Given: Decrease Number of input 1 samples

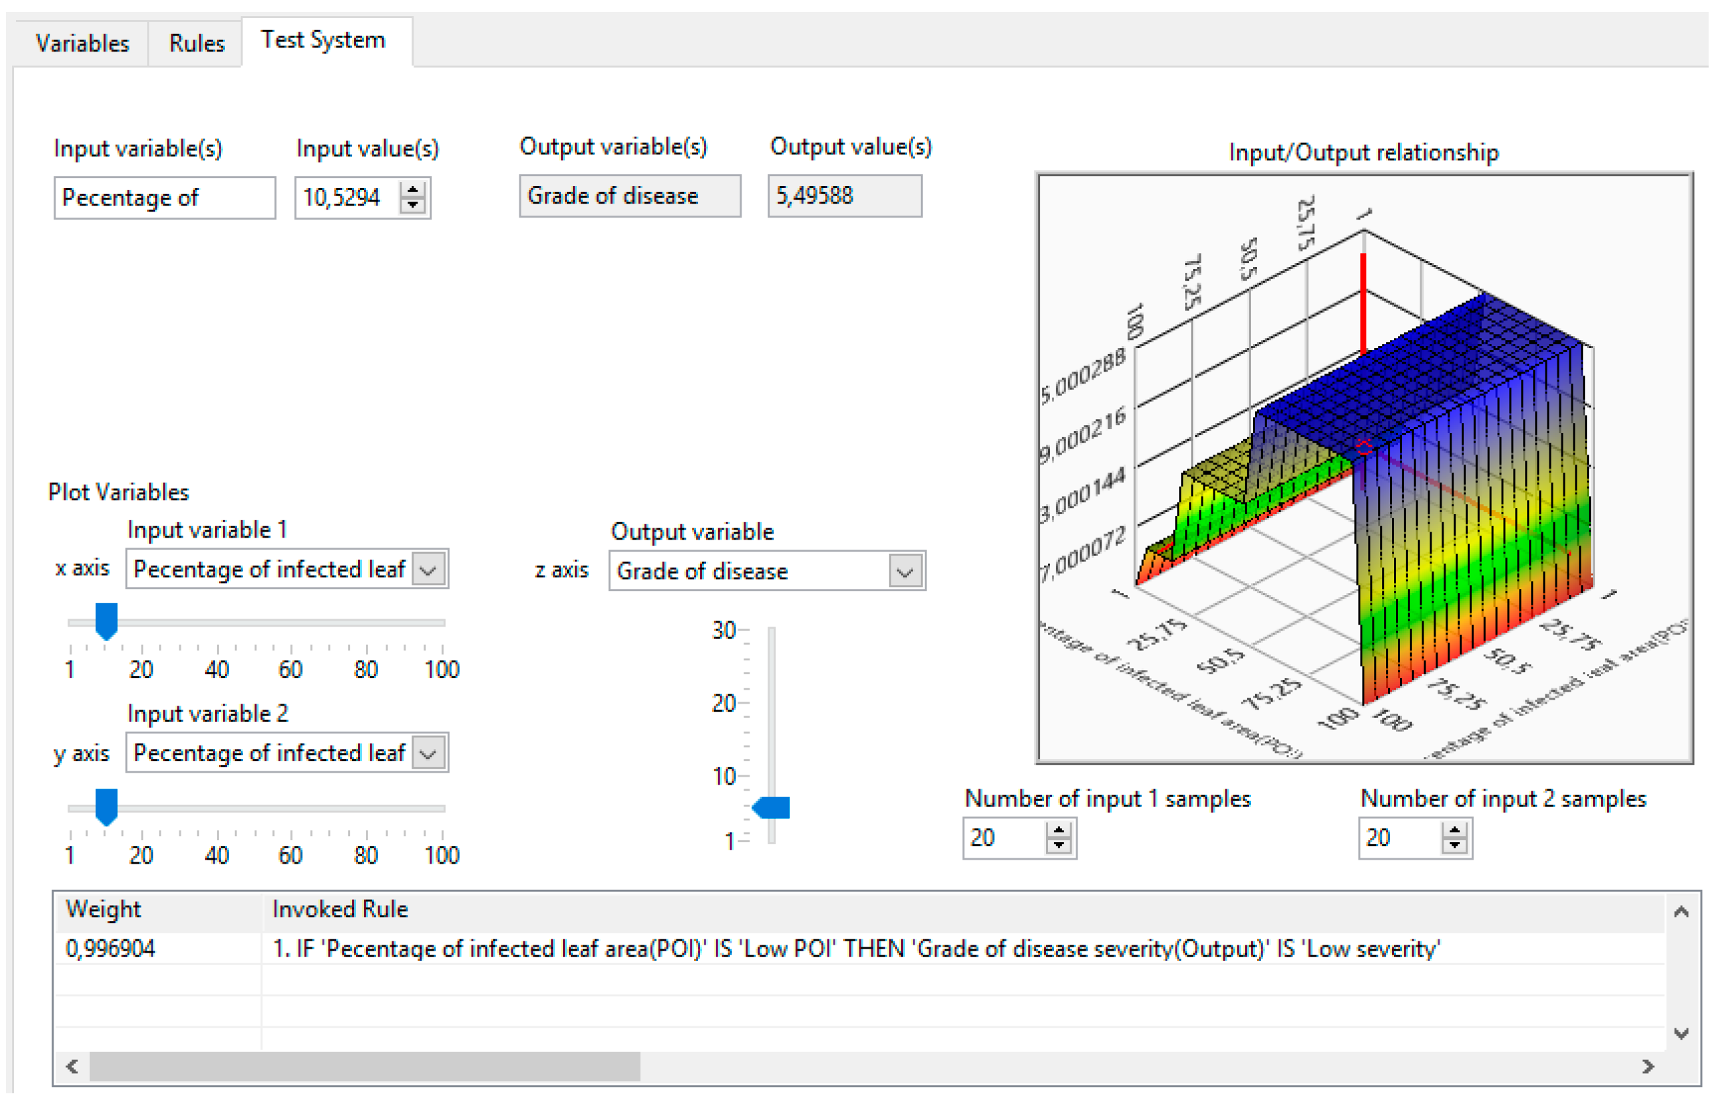Looking at the screenshot, I should (1059, 845).
